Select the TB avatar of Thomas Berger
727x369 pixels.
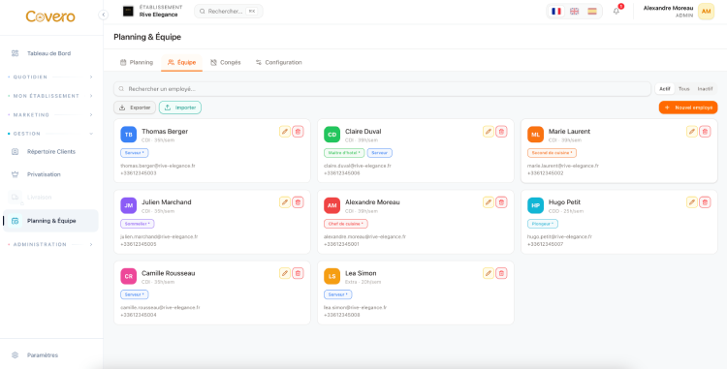pos(128,135)
